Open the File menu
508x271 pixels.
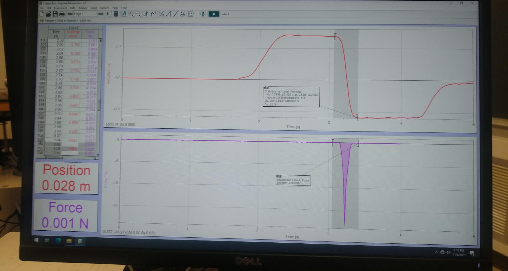[x=42, y=8]
